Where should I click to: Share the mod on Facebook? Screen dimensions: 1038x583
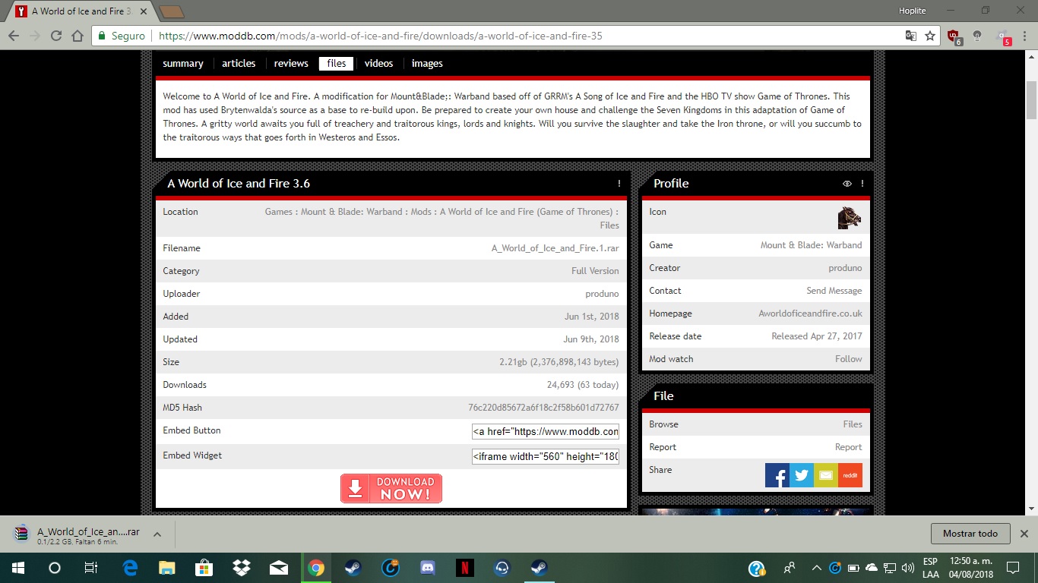pyautogui.click(x=777, y=475)
